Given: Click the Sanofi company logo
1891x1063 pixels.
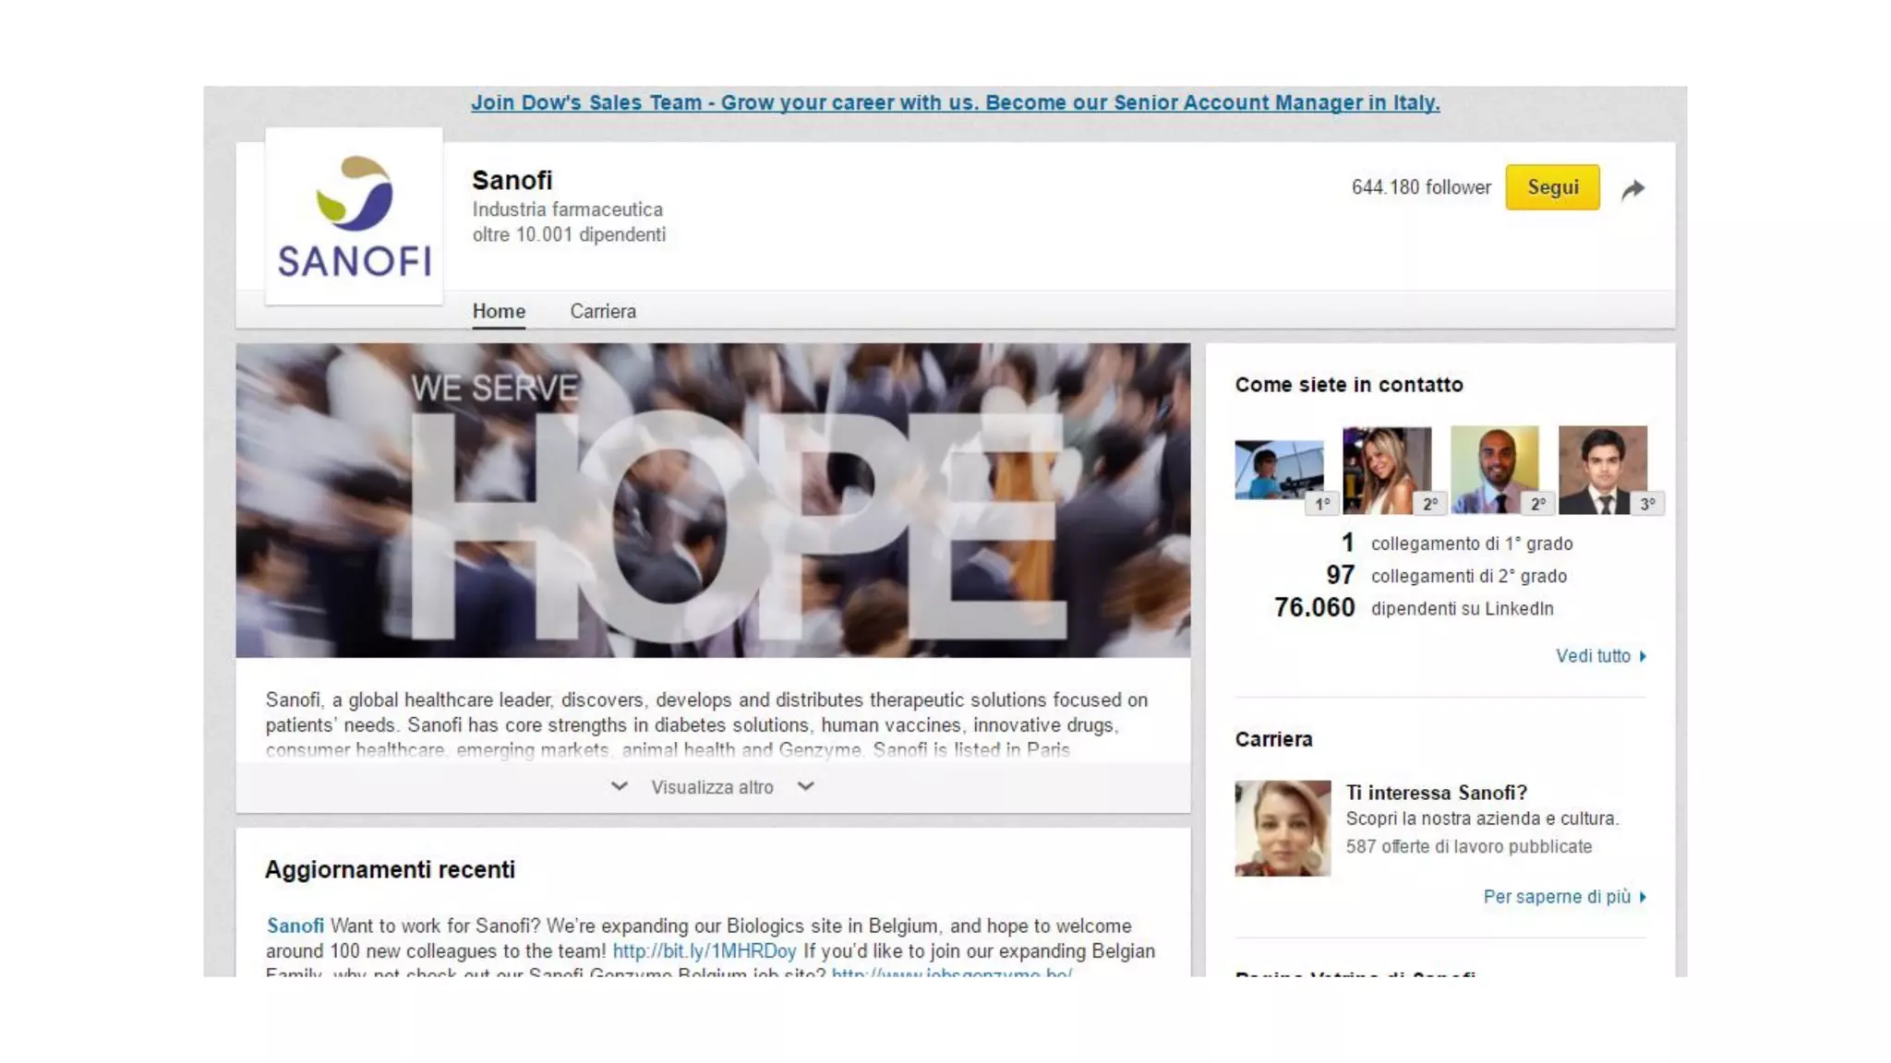Looking at the screenshot, I should [x=355, y=217].
